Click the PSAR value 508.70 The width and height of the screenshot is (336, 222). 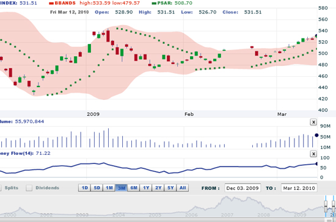[183, 3]
